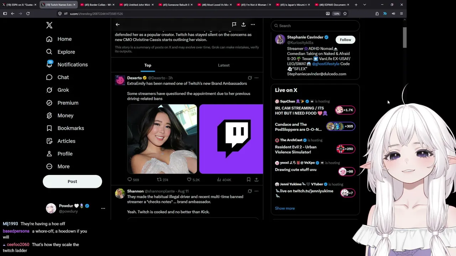Click the X logo in the sidebar
This screenshot has height=256, width=456.
tap(50, 25)
